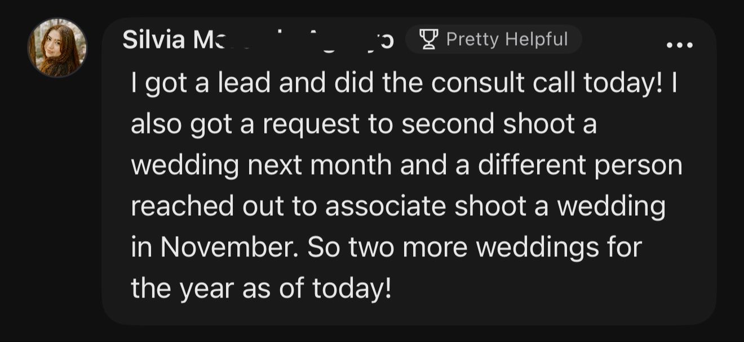
Task: Open the three-dot more options menu
Action: click(679, 45)
